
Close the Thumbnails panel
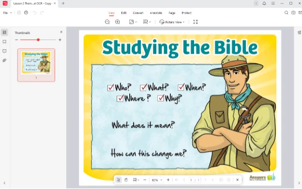pyautogui.click(x=61, y=32)
